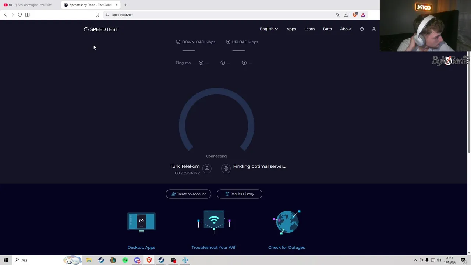Viewport: 471px width, 265px height.
Task: Follow the Troubleshoot Your Wifi link
Action: [x=214, y=247]
